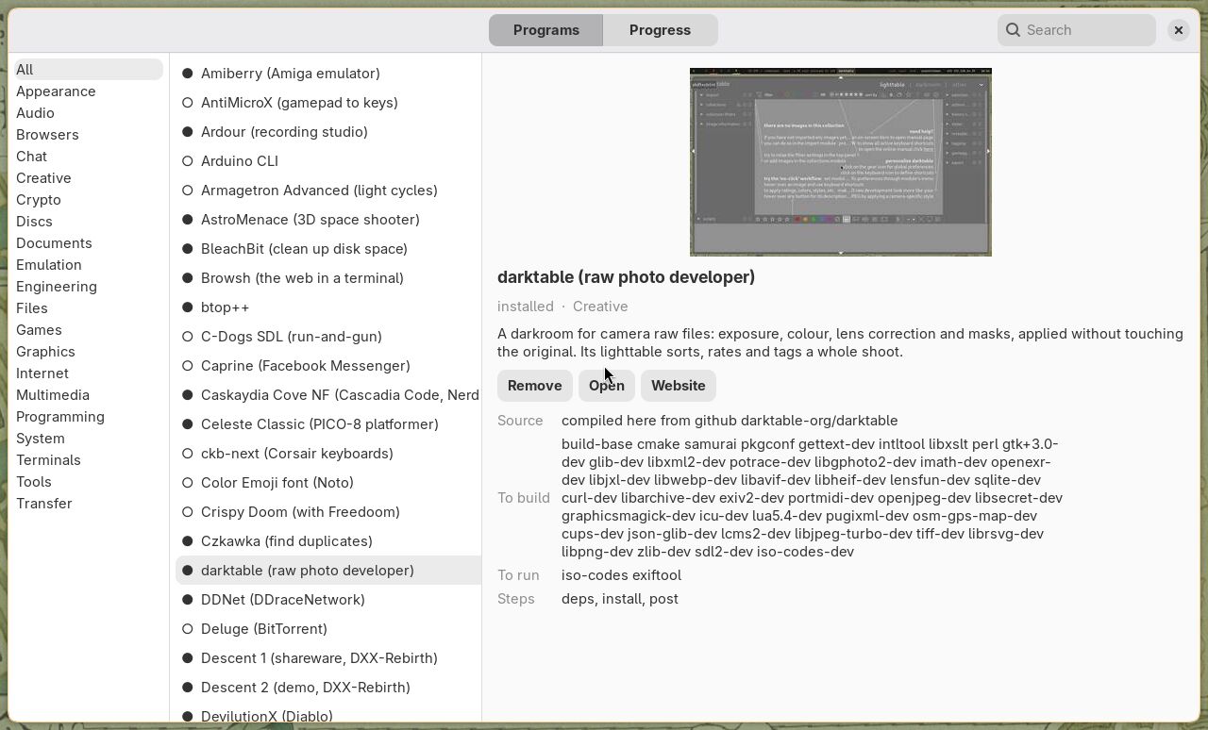Image resolution: width=1208 pixels, height=730 pixels.
Task: Select the Multimedia category
Action: [x=89, y=395]
